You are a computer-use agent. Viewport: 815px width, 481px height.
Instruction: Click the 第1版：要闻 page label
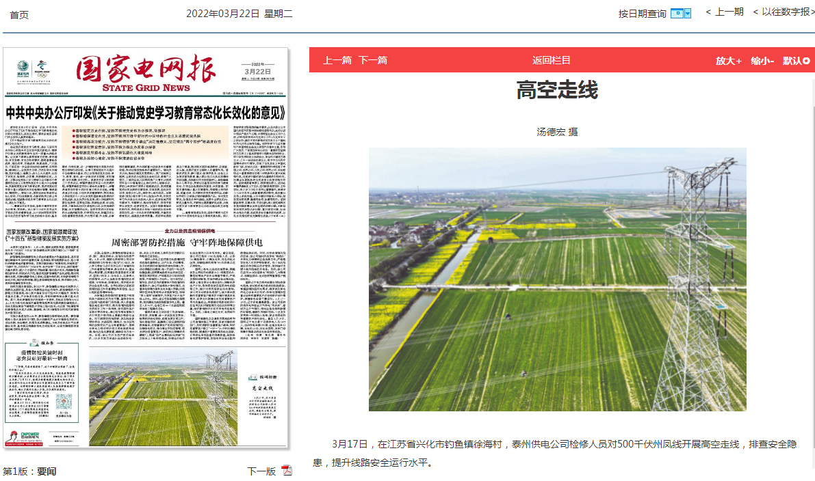[29, 471]
